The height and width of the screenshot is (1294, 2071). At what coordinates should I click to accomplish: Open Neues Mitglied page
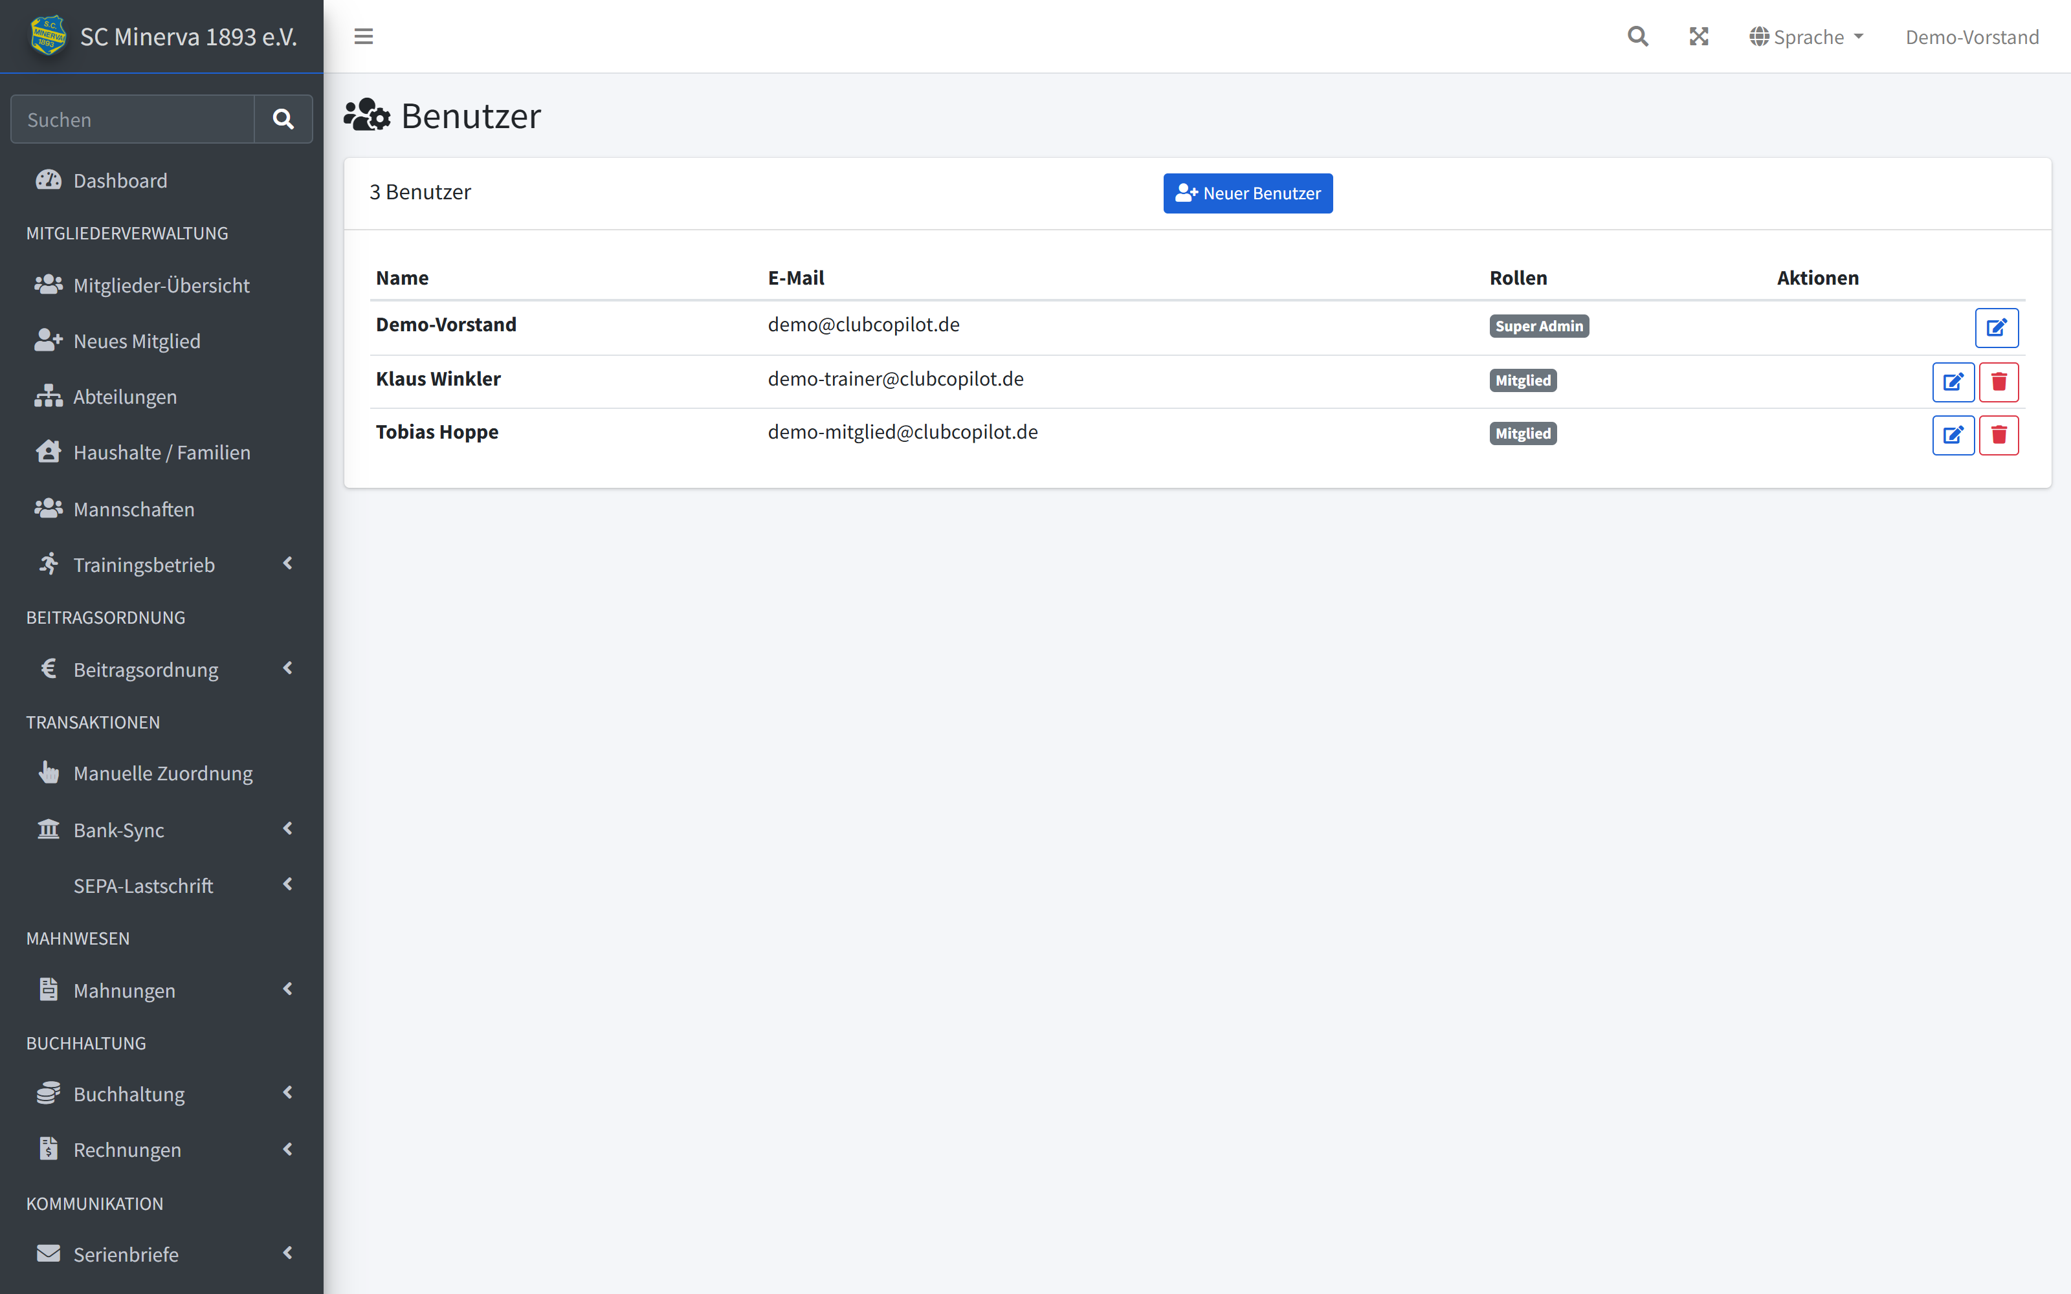(x=162, y=340)
